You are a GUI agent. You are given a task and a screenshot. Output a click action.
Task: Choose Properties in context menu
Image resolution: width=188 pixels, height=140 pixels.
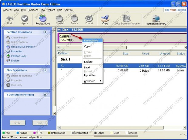[92, 75]
